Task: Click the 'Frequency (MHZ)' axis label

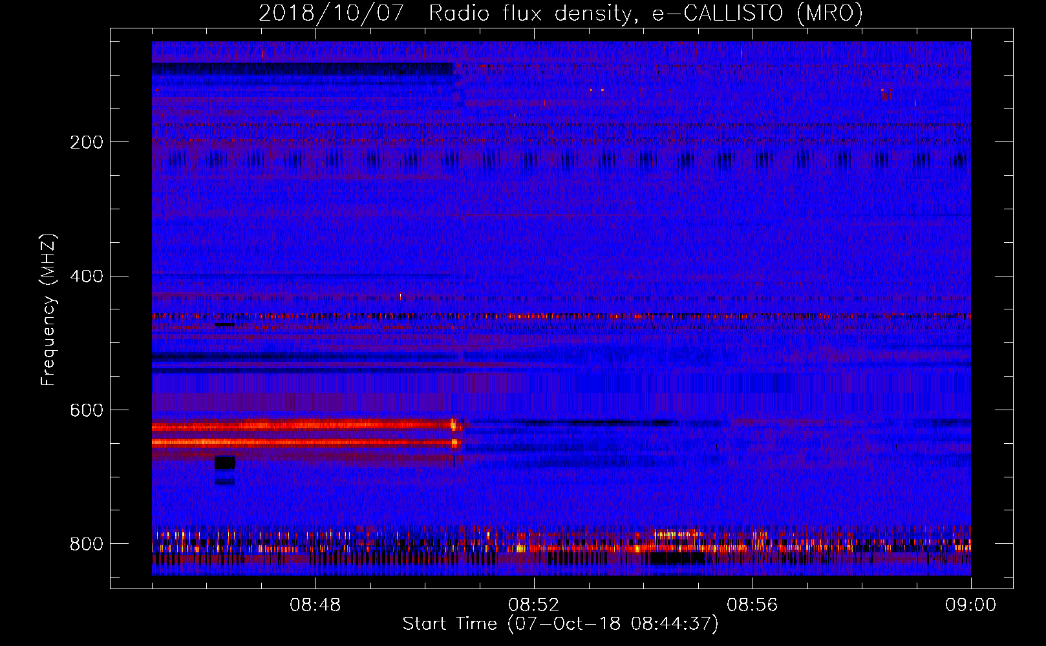Action: (48, 310)
